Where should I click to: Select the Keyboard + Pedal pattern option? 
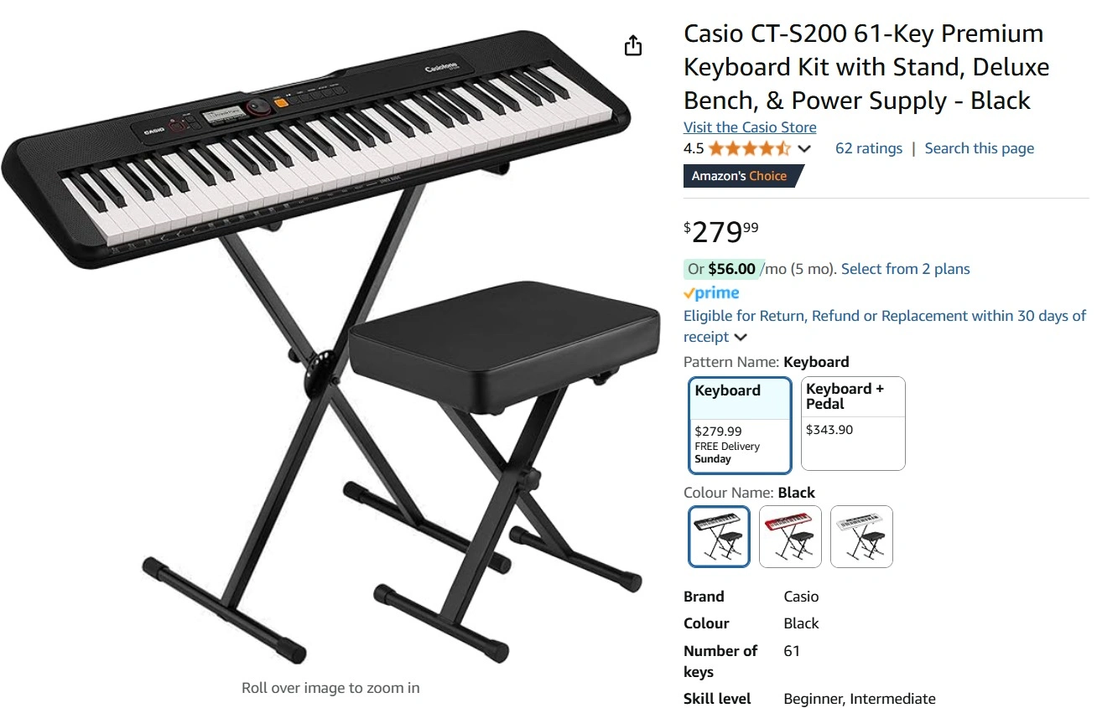853,423
